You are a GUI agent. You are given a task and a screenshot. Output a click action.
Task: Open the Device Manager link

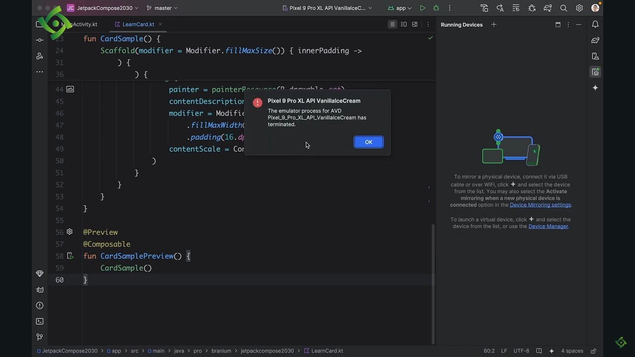pos(548,226)
